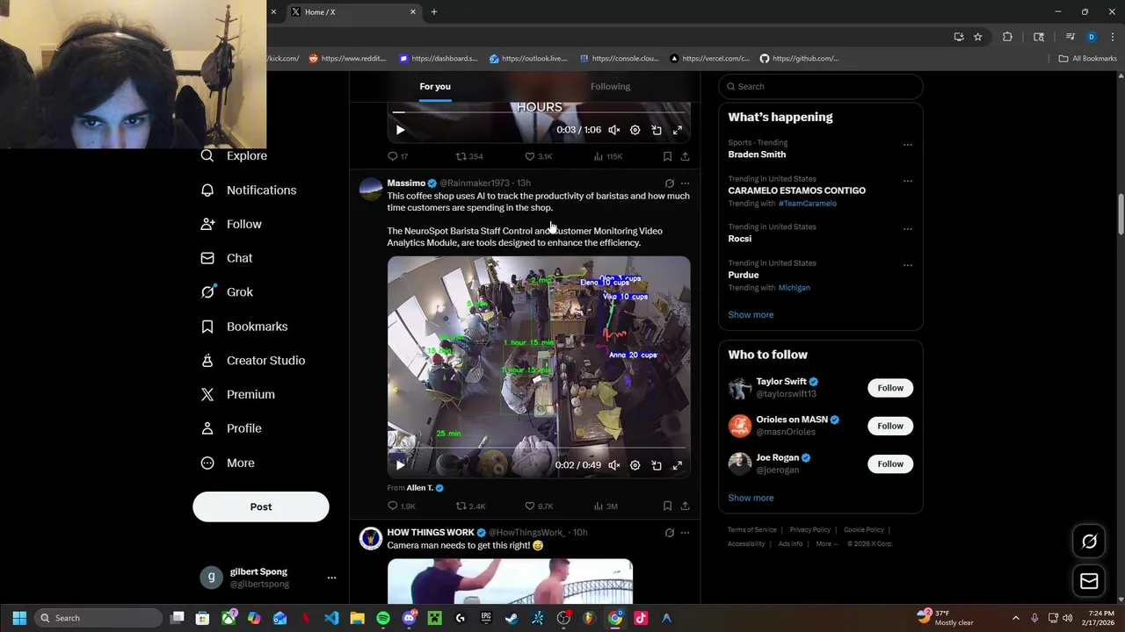Screen dimensions: 1125x632
Task: Open Bookmarks in the sidebar
Action: click(244, 327)
